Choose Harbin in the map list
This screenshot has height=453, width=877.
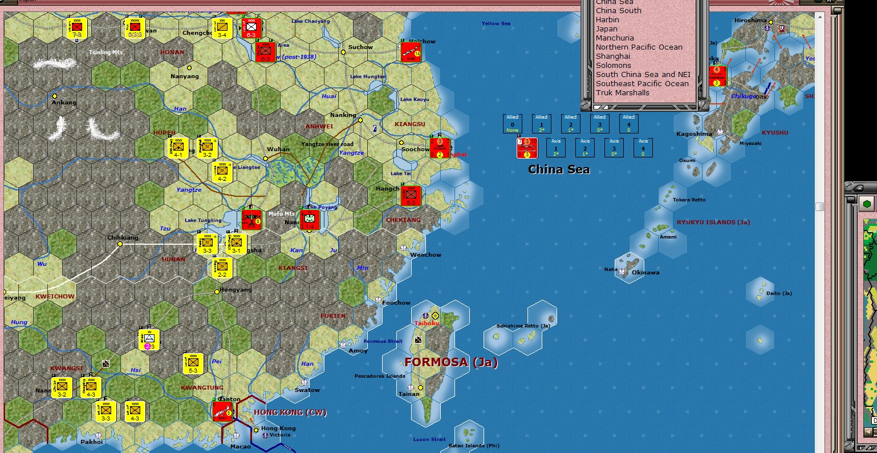[607, 19]
